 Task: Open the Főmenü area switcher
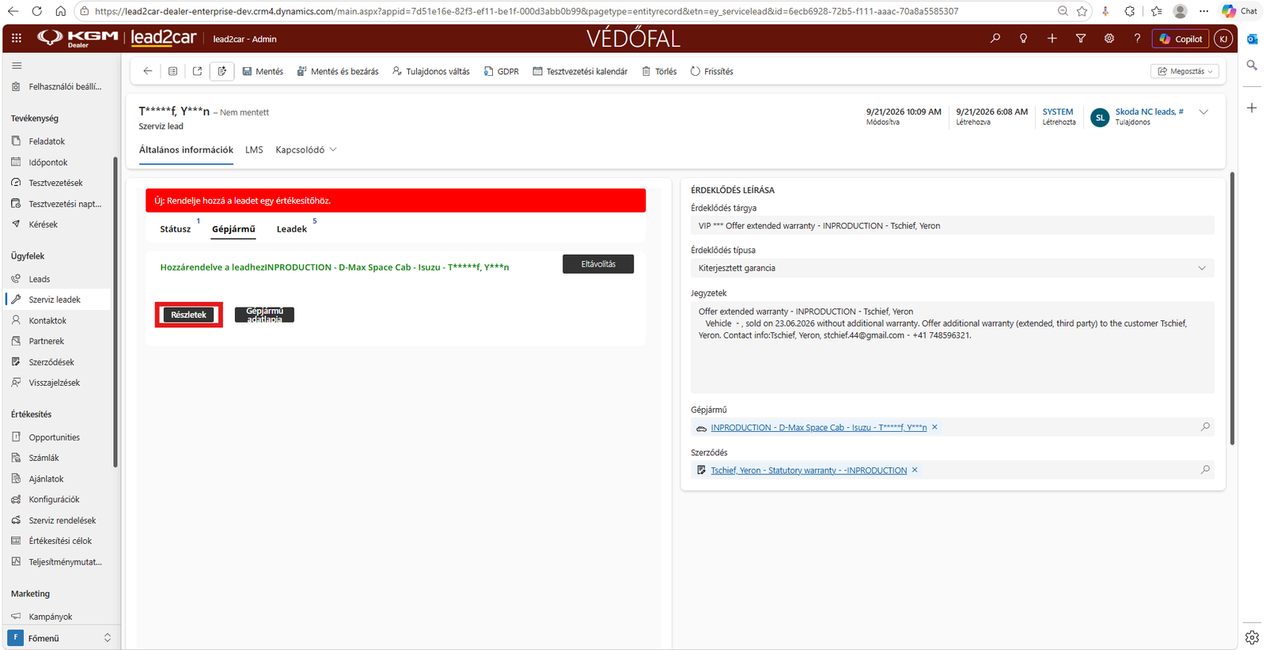tap(60, 638)
